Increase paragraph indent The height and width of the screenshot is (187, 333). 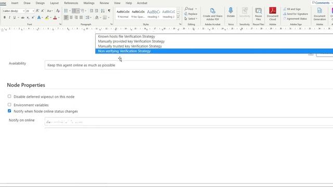(x=96, y=10)
